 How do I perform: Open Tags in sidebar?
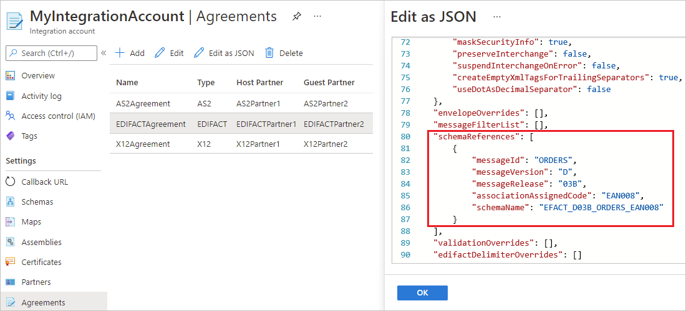(x=29, y=136)
